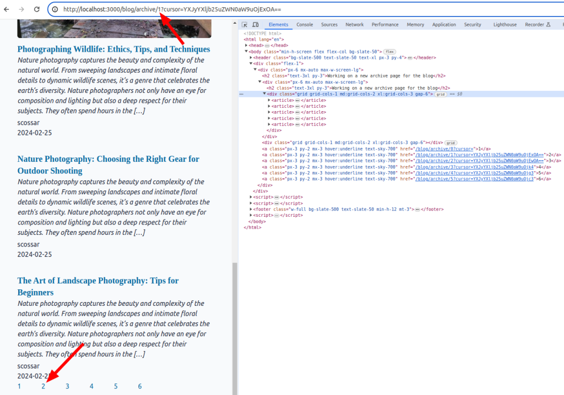This screenshot has height=395, width=564.
Task: Click the ellipsis badge inside the footer element
Action: 417,209
